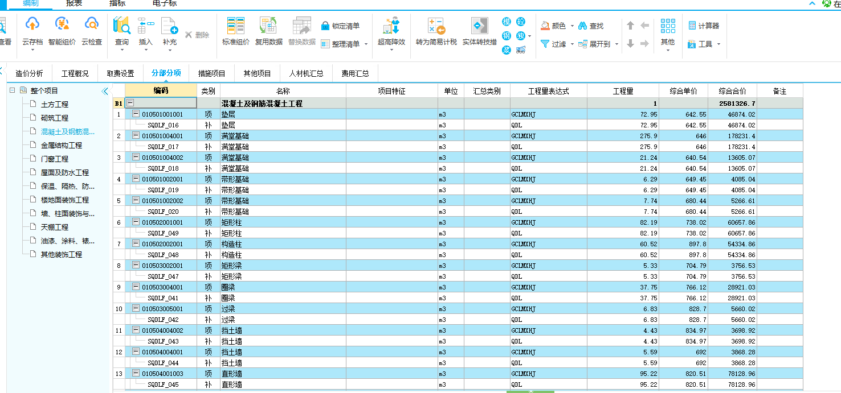
Task: Open the 取费设置 tab
Action: tap(121, 73)
